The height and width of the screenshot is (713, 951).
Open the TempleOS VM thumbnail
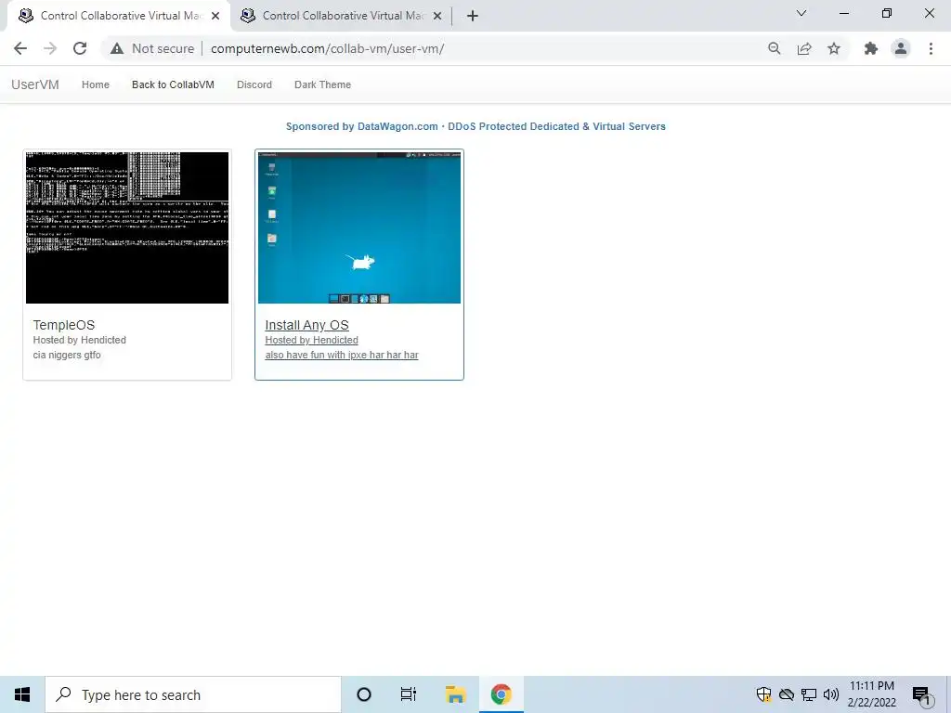(127, 227)
